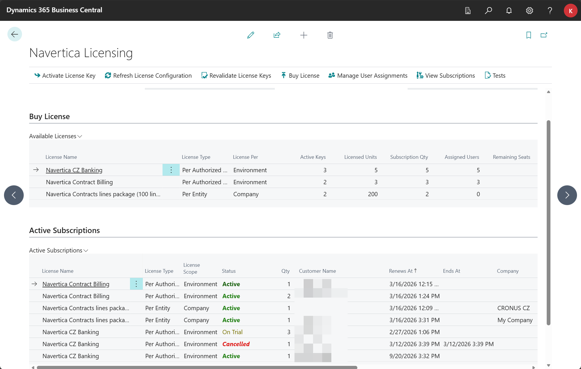The height and width of the screenshot is (369, 581).
Task: Open company environment information icon
Action: pos(468,11)
